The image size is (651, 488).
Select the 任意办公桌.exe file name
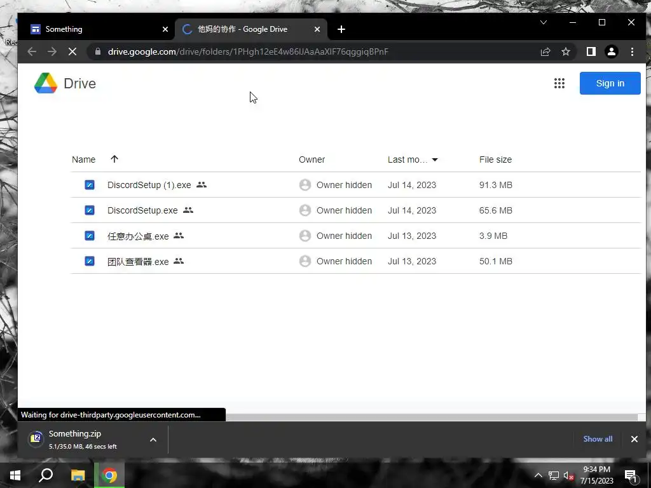pos(138,236)
